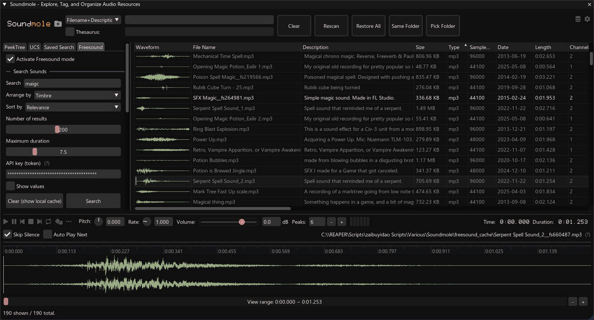Open the Sort by Relevance dropdown
The image size is (594, 320).
(x=72, y=107)
